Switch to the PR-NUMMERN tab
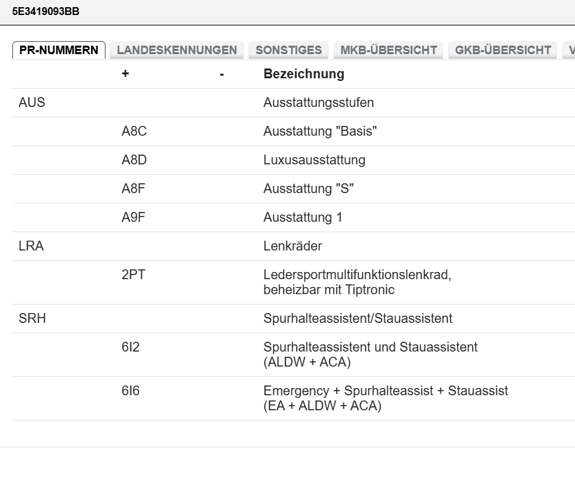This screenshot has width=575, height=497. pyautogui.click(x=59, y=50)
